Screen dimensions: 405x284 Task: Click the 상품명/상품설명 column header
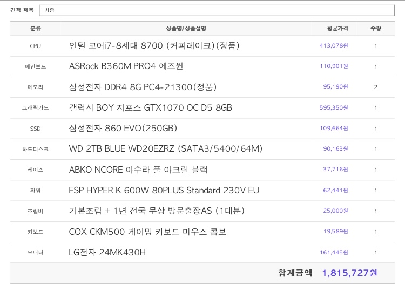click(186, 28)
